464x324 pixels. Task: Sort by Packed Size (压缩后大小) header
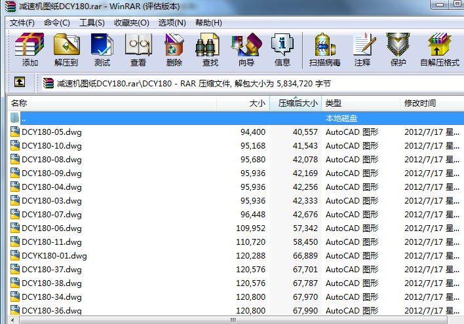[296, 103]
